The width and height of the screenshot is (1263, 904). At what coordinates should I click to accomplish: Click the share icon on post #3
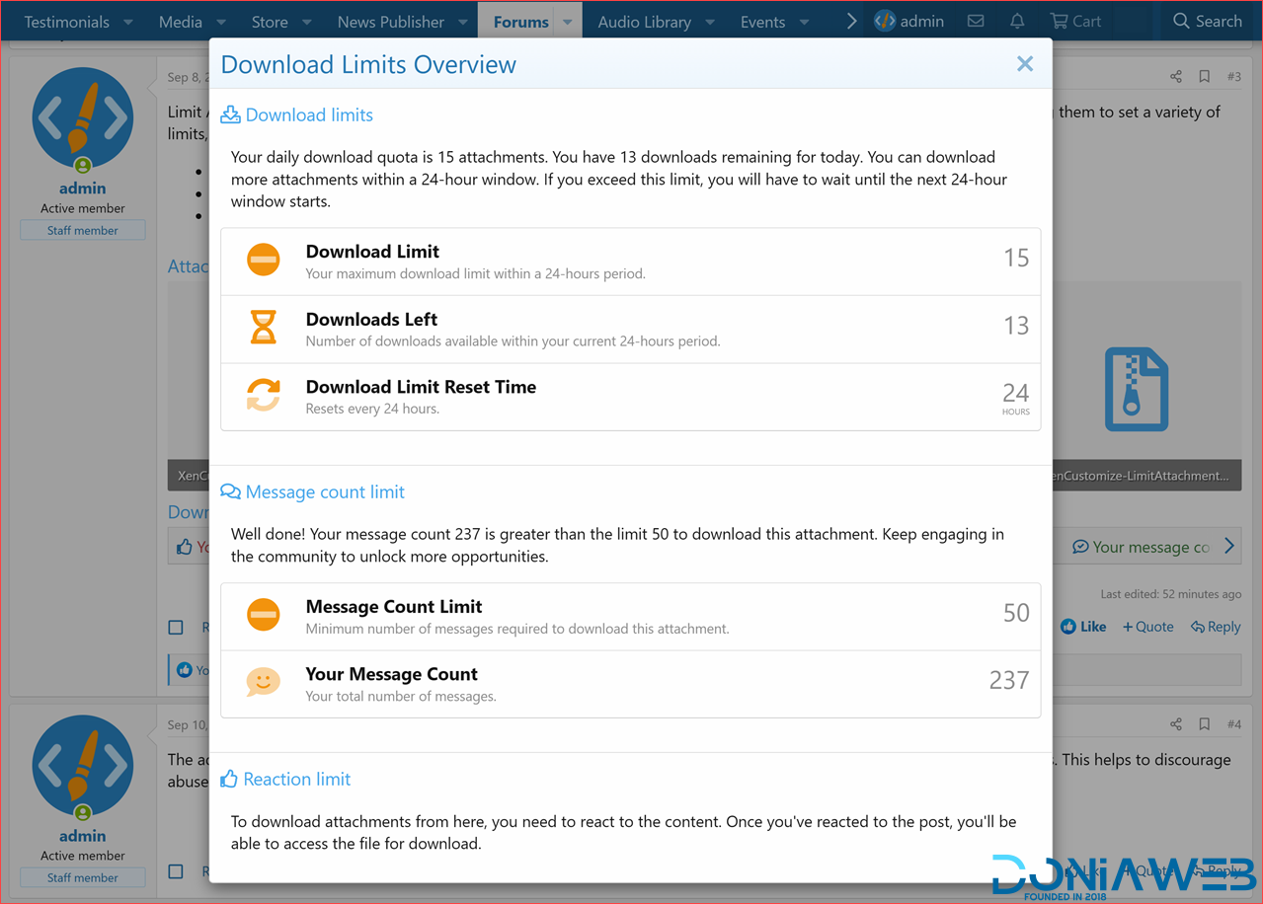(x=1175, y=77)
